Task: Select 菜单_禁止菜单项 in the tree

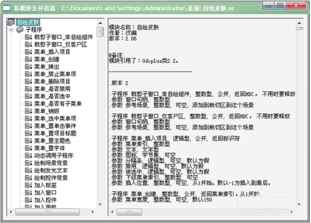Action: pos(55,74)
